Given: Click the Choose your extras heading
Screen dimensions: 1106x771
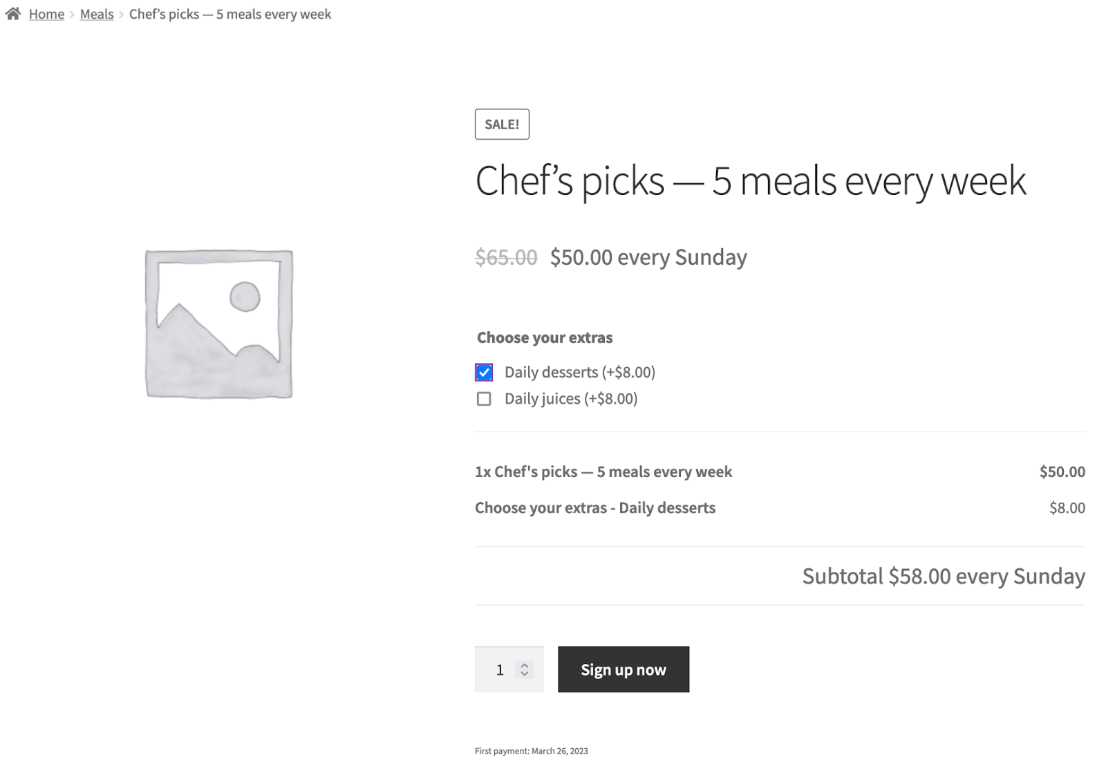Looking at the screenshot, I should 543,337.
